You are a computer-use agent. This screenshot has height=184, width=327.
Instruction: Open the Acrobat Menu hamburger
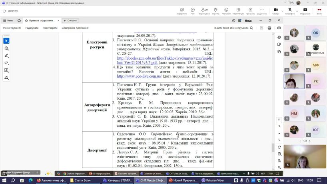(x=8, y=20)
